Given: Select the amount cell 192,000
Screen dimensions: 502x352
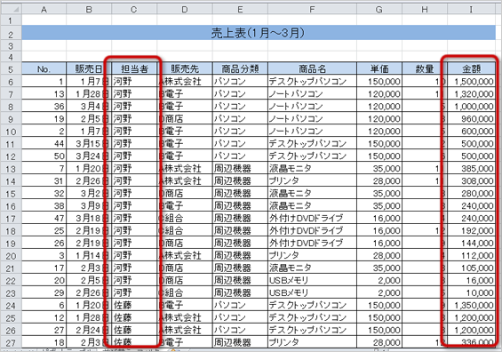Looking at the screenshot, I should click(471, 230).
